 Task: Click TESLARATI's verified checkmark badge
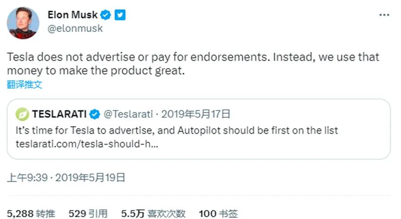(94, 114)
